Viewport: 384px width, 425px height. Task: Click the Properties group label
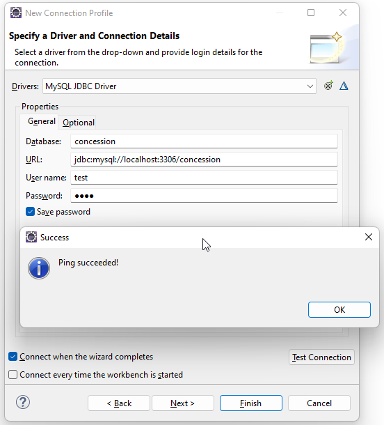(40, 107)
